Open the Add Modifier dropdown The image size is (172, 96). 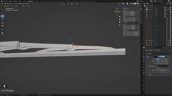(x=158, y=54)
